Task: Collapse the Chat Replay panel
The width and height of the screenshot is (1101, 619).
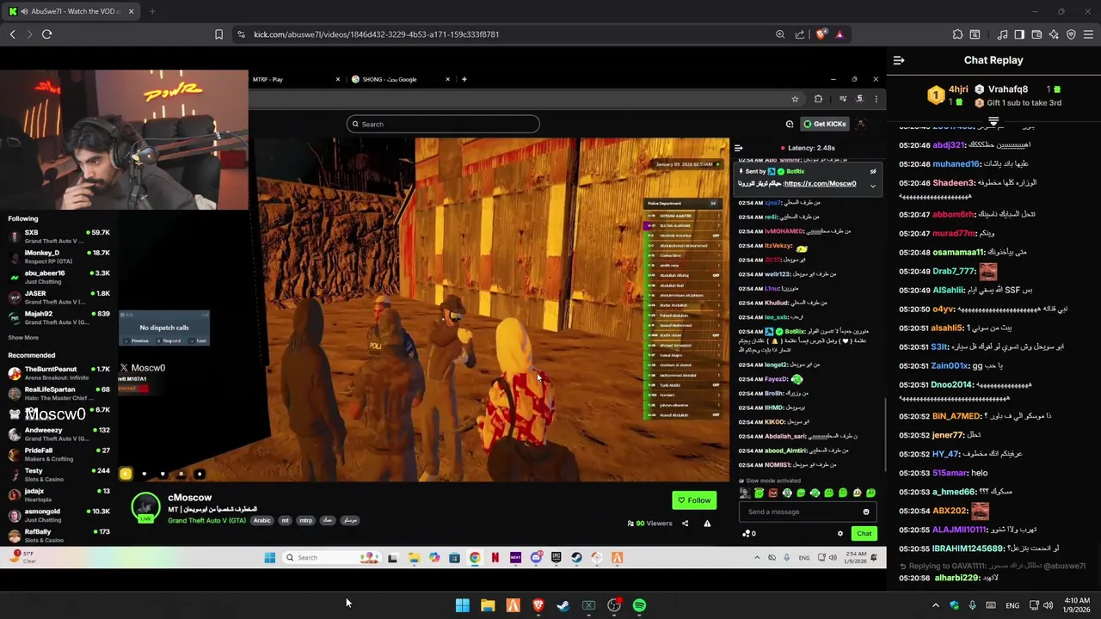Action: pos(899,60)
